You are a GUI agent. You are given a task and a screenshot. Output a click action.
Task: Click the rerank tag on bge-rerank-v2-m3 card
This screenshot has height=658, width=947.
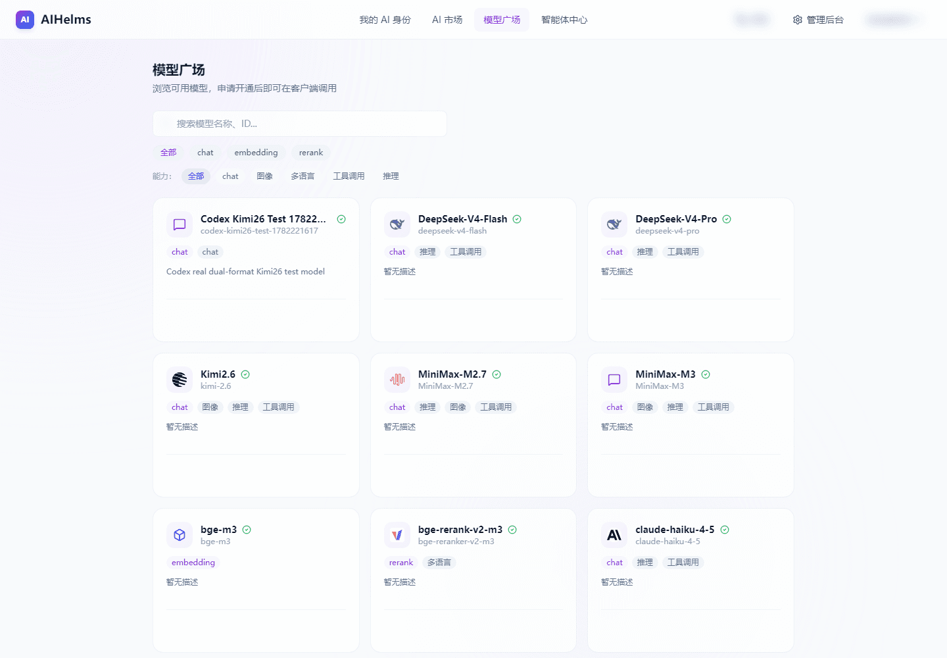point(401,563)
